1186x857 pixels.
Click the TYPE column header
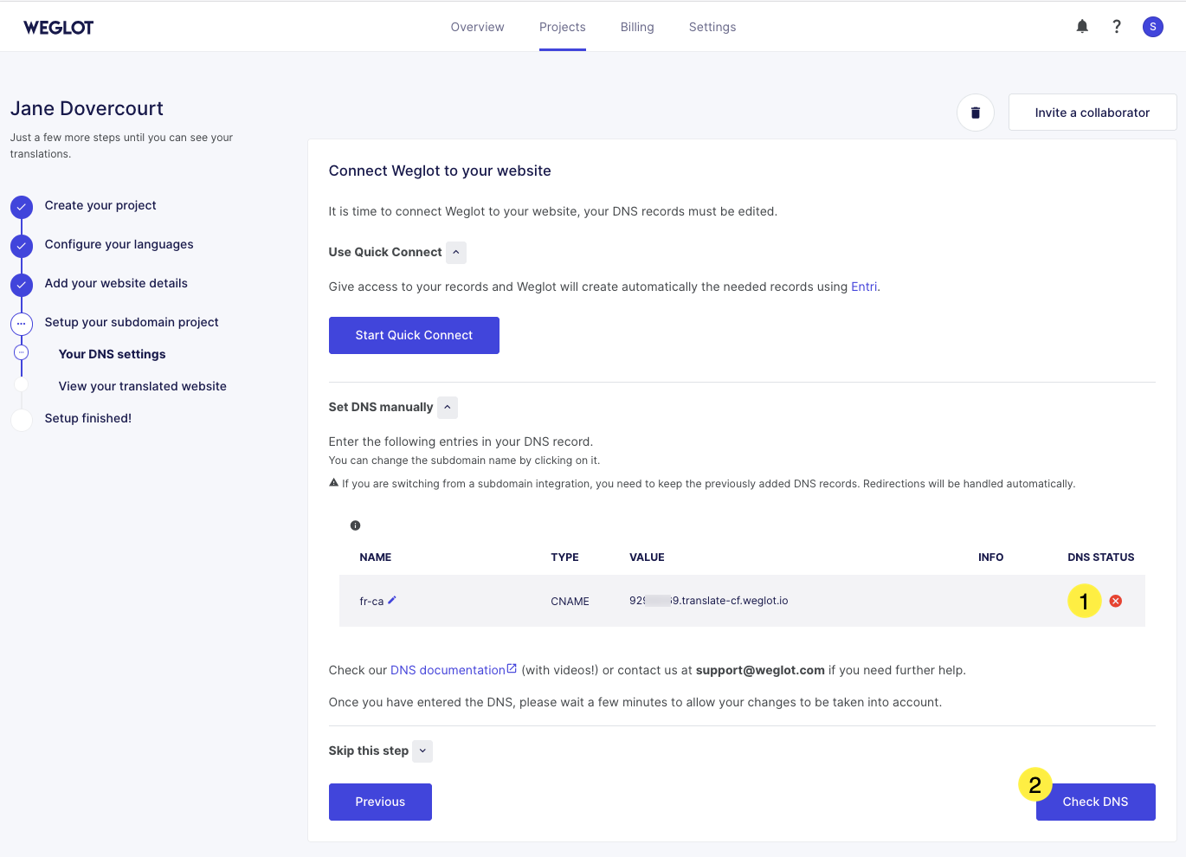(564, 557)
